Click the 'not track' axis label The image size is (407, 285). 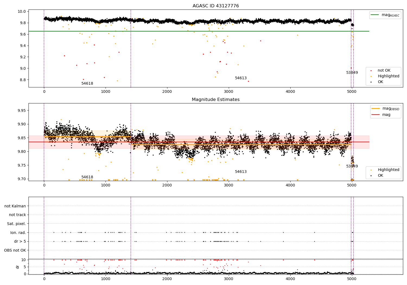tap(17, 215)
